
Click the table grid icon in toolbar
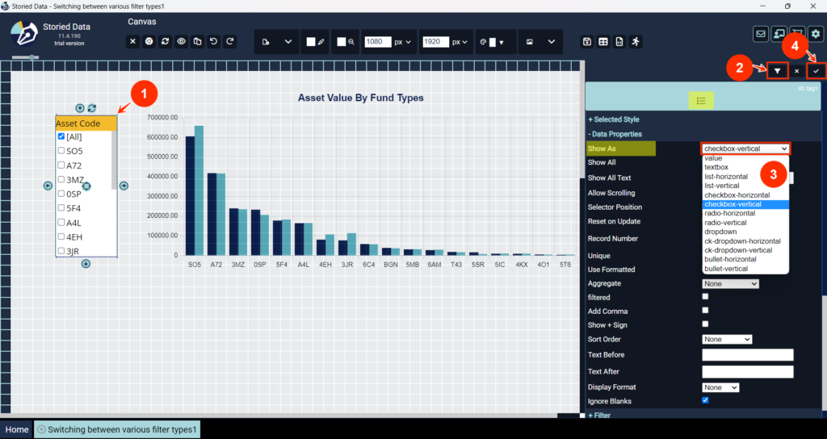tap(602, 41)
